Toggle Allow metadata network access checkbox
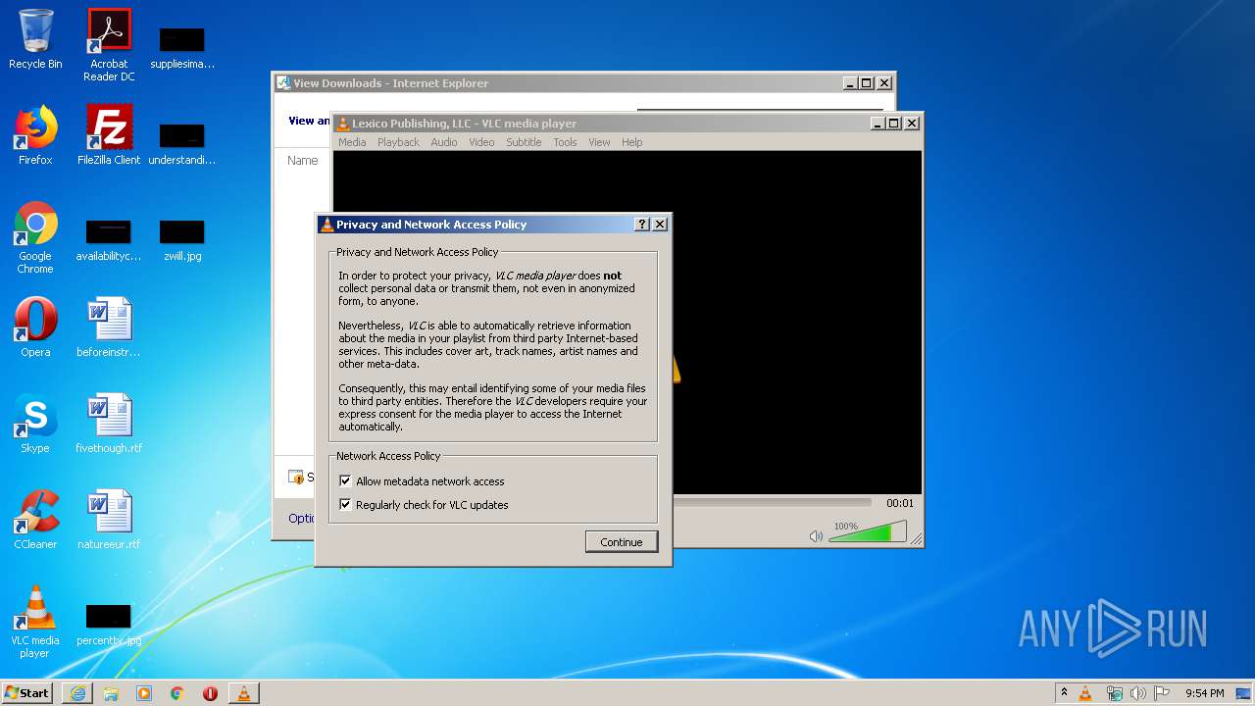This screenshot has width=1255, height=706. (345, 481)
